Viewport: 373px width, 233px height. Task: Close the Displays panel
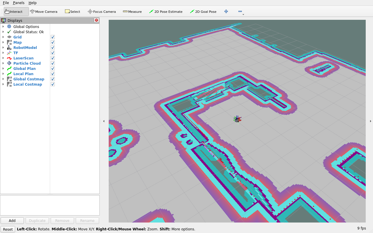(96, 20)
